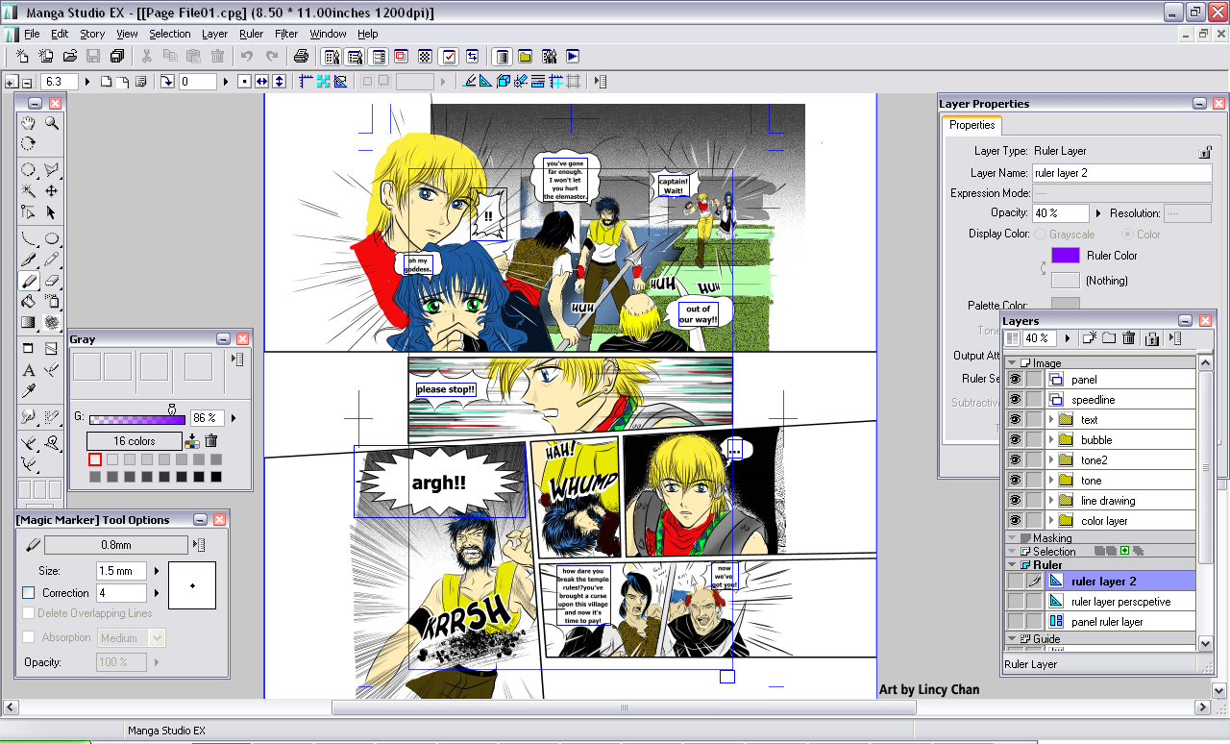Collapse the Image layer group
The image size is (1230, 744).
pyautogui.click(x=1012, y=363)
